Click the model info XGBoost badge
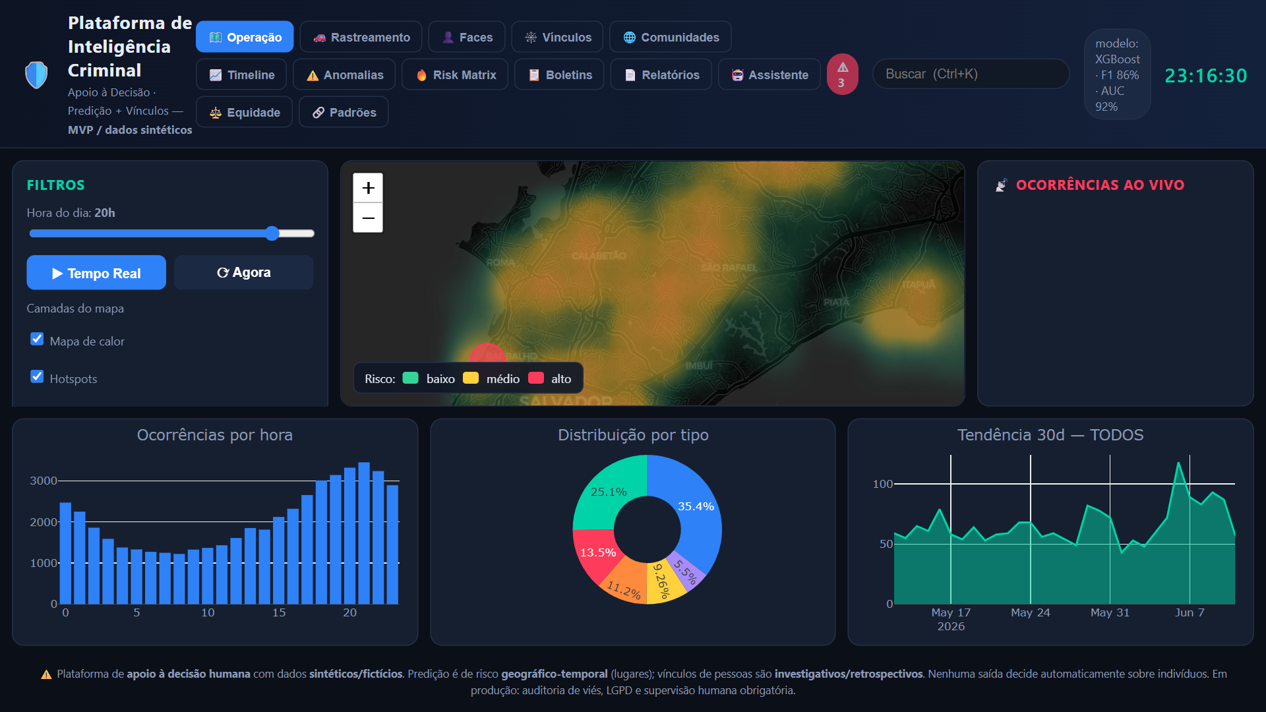Image resolution: width=1266 pixels, height=712 pixels. pos(1118,74)
